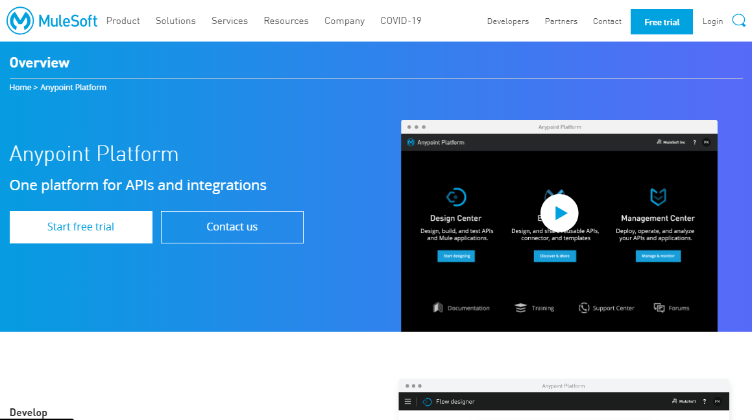Image resolution: width=752 pixels, height=420 pixels.
Task: Click the PK user avatar in the video header
Action: [706, 142]
